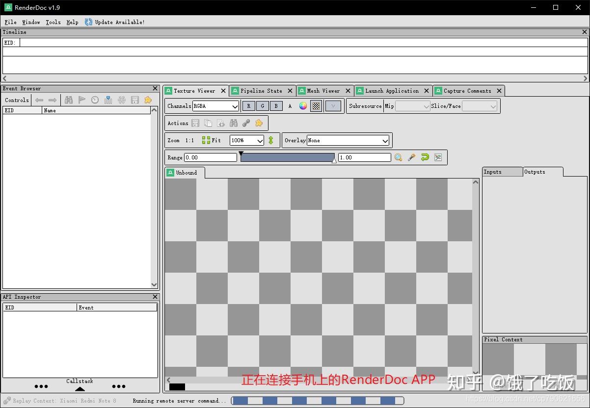Click the save icon in Event Browser controls
Viewport: 590px width, 408px height.
coord(134,100)
